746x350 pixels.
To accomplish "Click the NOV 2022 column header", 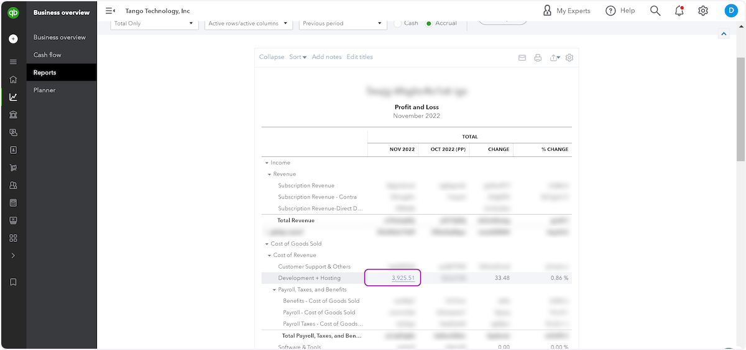I will pyautogui.click(x=402, y=150).
